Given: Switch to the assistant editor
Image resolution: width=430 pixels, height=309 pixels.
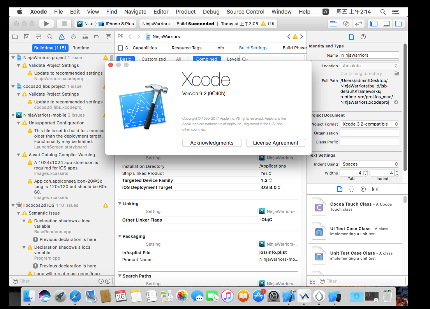Looking at the screenshot, I should [346, 24].
